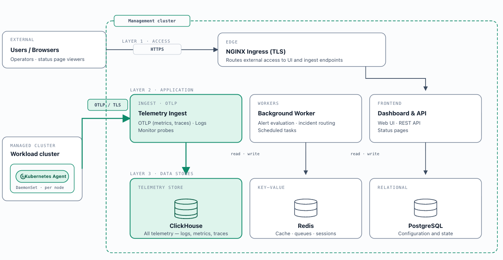Click 'Monitor probes' text

coord(156,130)
